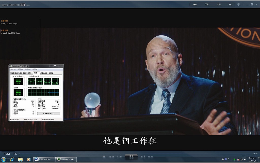
Task: Pause playback in WinDVD
Action: (131, 156)
